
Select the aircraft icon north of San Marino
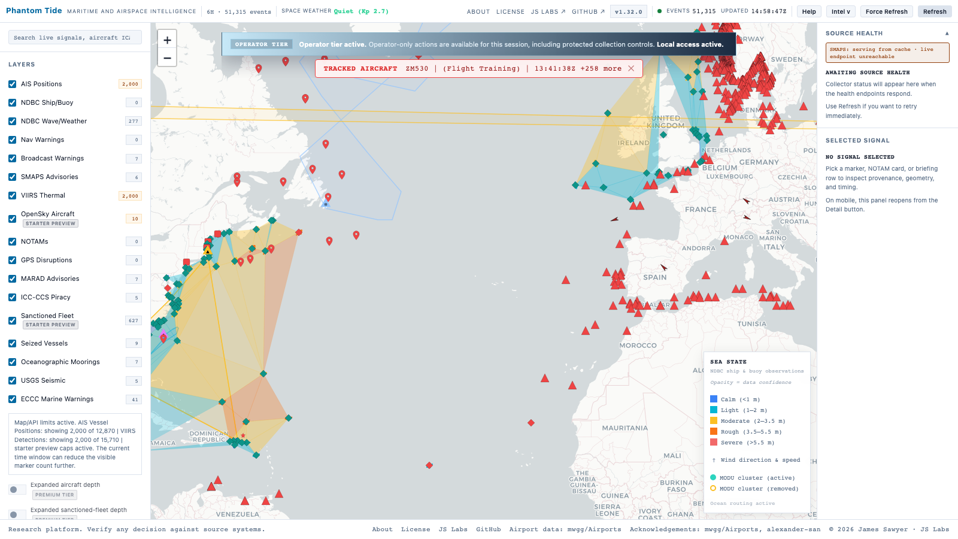pos(747,217)
